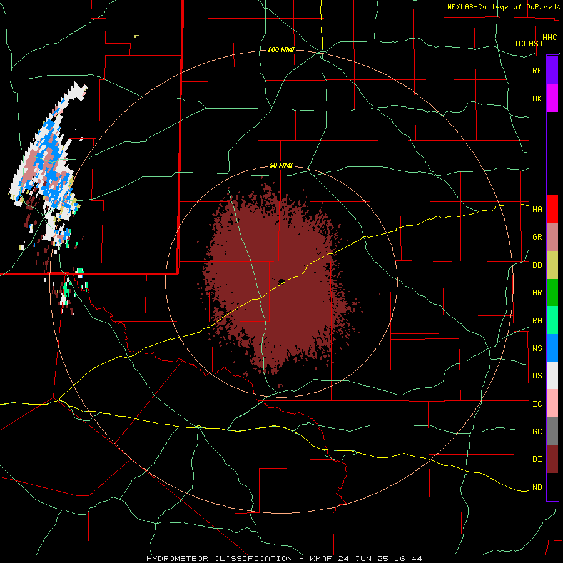Click the GC legend label

click(x=537, y=432)
